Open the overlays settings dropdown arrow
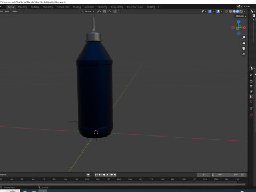256x192 pixels. [x=221, y=11]
